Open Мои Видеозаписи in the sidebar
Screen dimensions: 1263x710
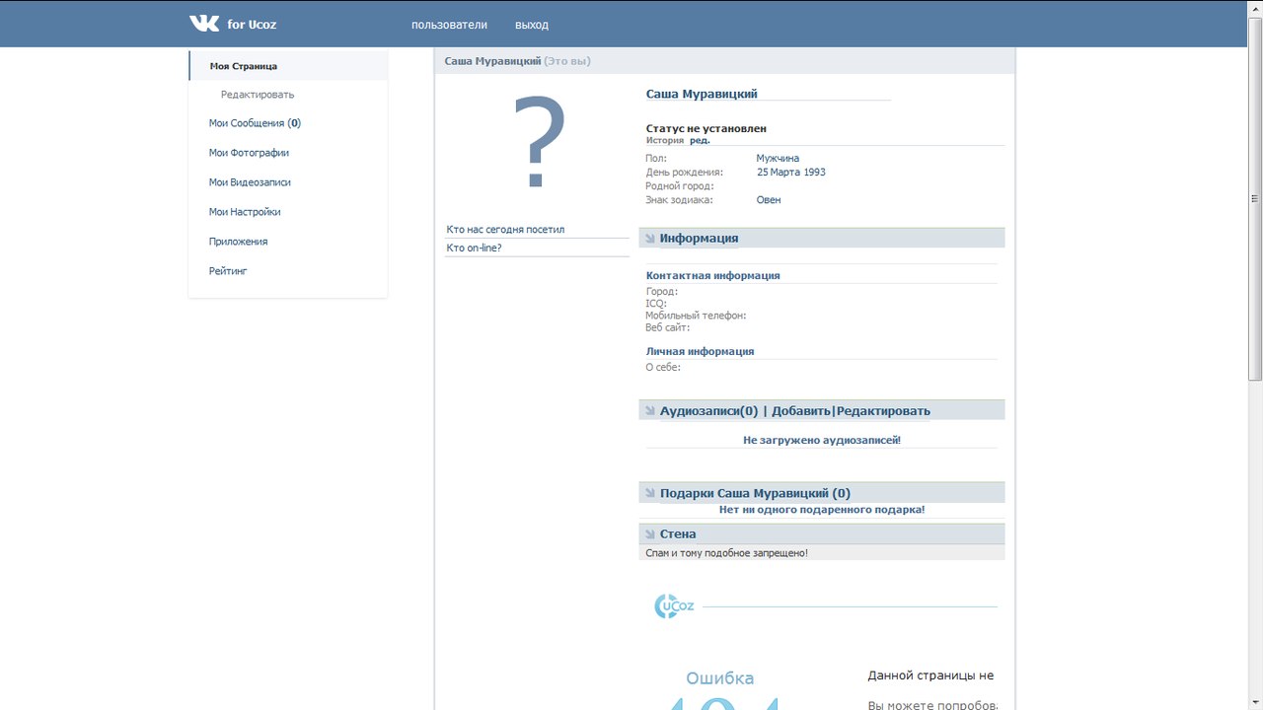pos(250,182)
